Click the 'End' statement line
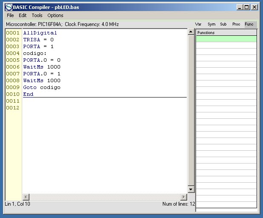 coord(28,94)
